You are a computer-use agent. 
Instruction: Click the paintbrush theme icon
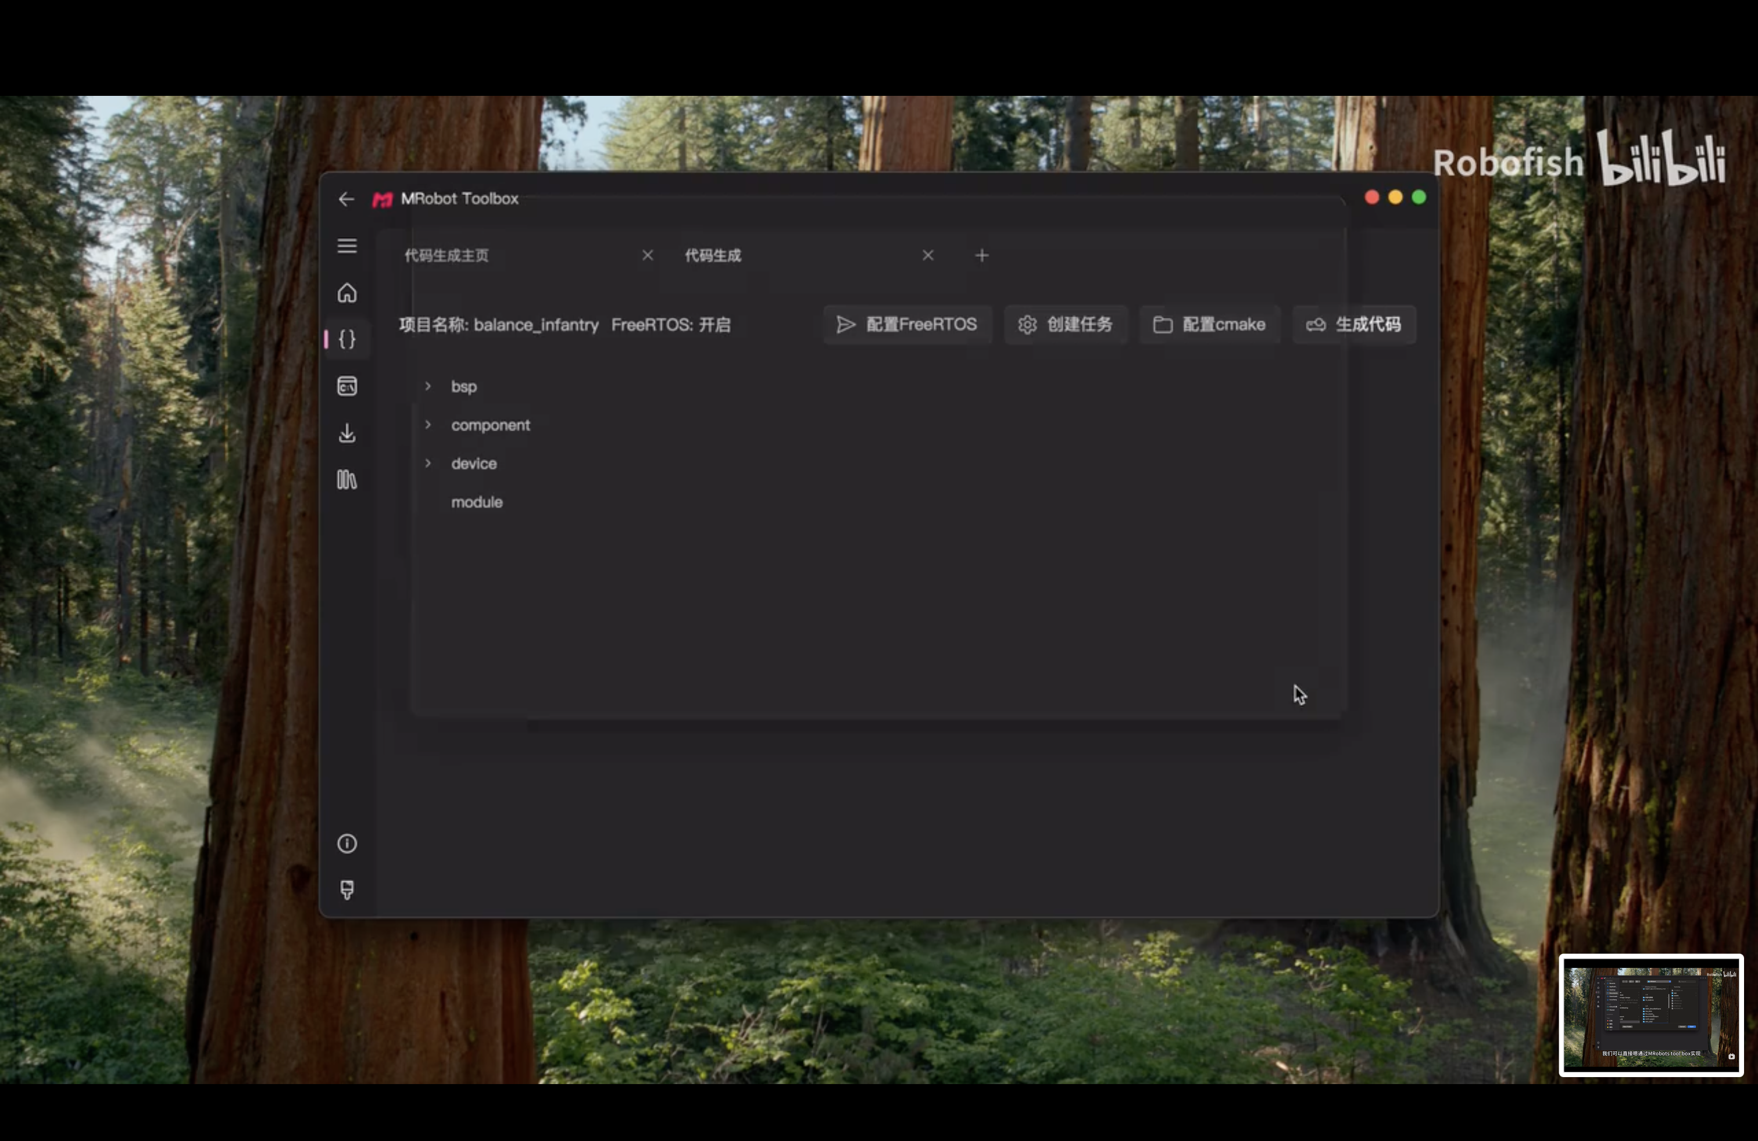[347, 889]
